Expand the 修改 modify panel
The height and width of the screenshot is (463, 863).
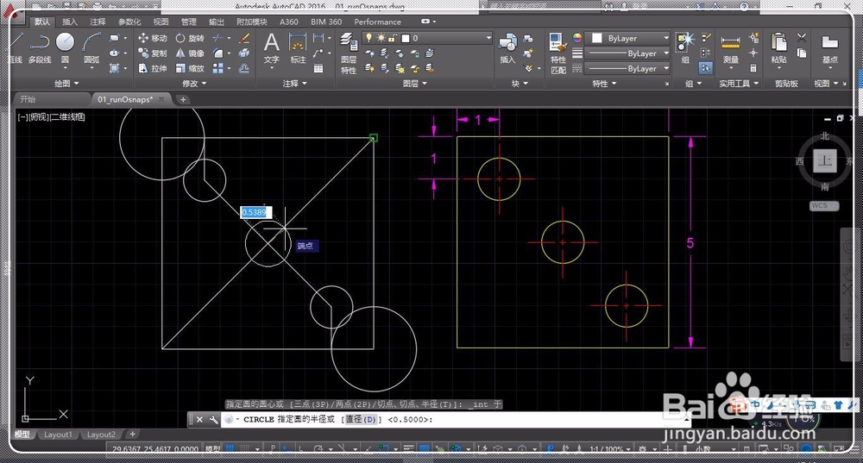pos(194,84)
